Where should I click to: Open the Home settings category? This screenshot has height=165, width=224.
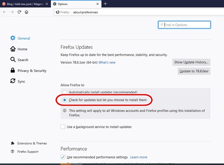(19, 49)
